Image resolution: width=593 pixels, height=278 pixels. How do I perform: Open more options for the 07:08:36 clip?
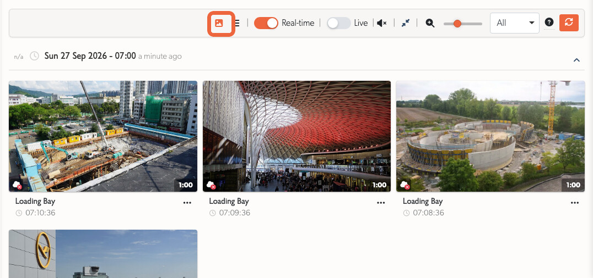575,203
